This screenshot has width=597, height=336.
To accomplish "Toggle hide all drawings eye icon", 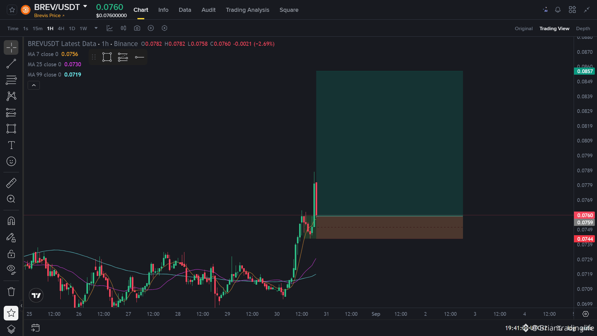I will [x=11, y=269].
